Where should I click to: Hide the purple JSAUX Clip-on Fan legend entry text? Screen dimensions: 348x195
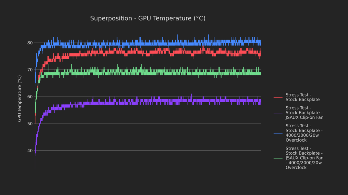click(x=304, y=113)
